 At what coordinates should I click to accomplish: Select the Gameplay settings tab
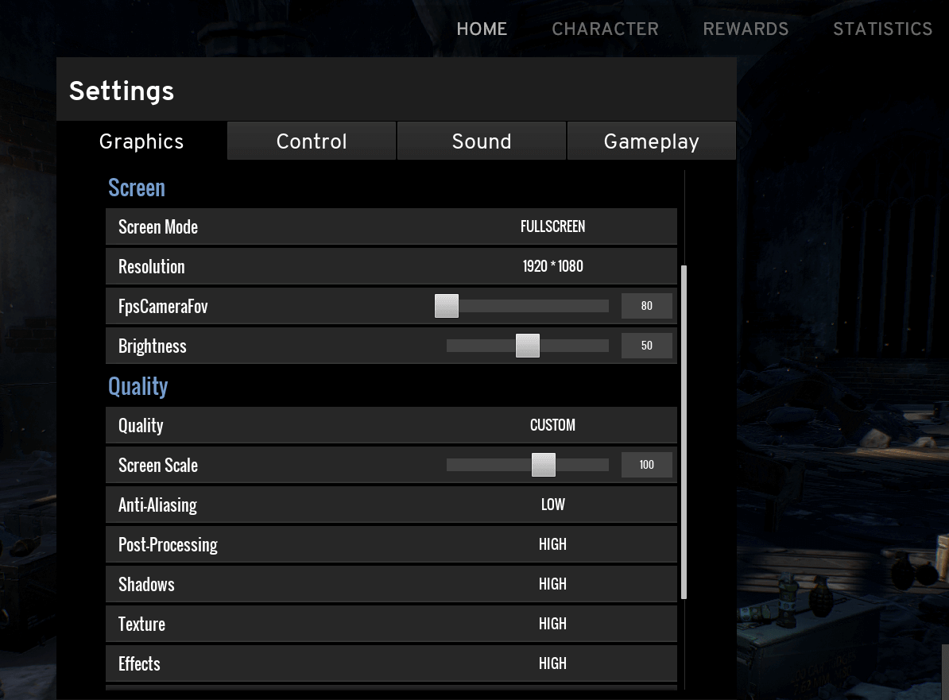coord(651,141)
